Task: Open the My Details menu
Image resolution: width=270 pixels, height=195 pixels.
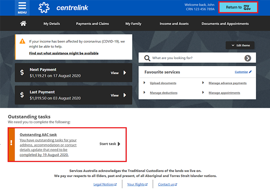Action: click(52, 24)
